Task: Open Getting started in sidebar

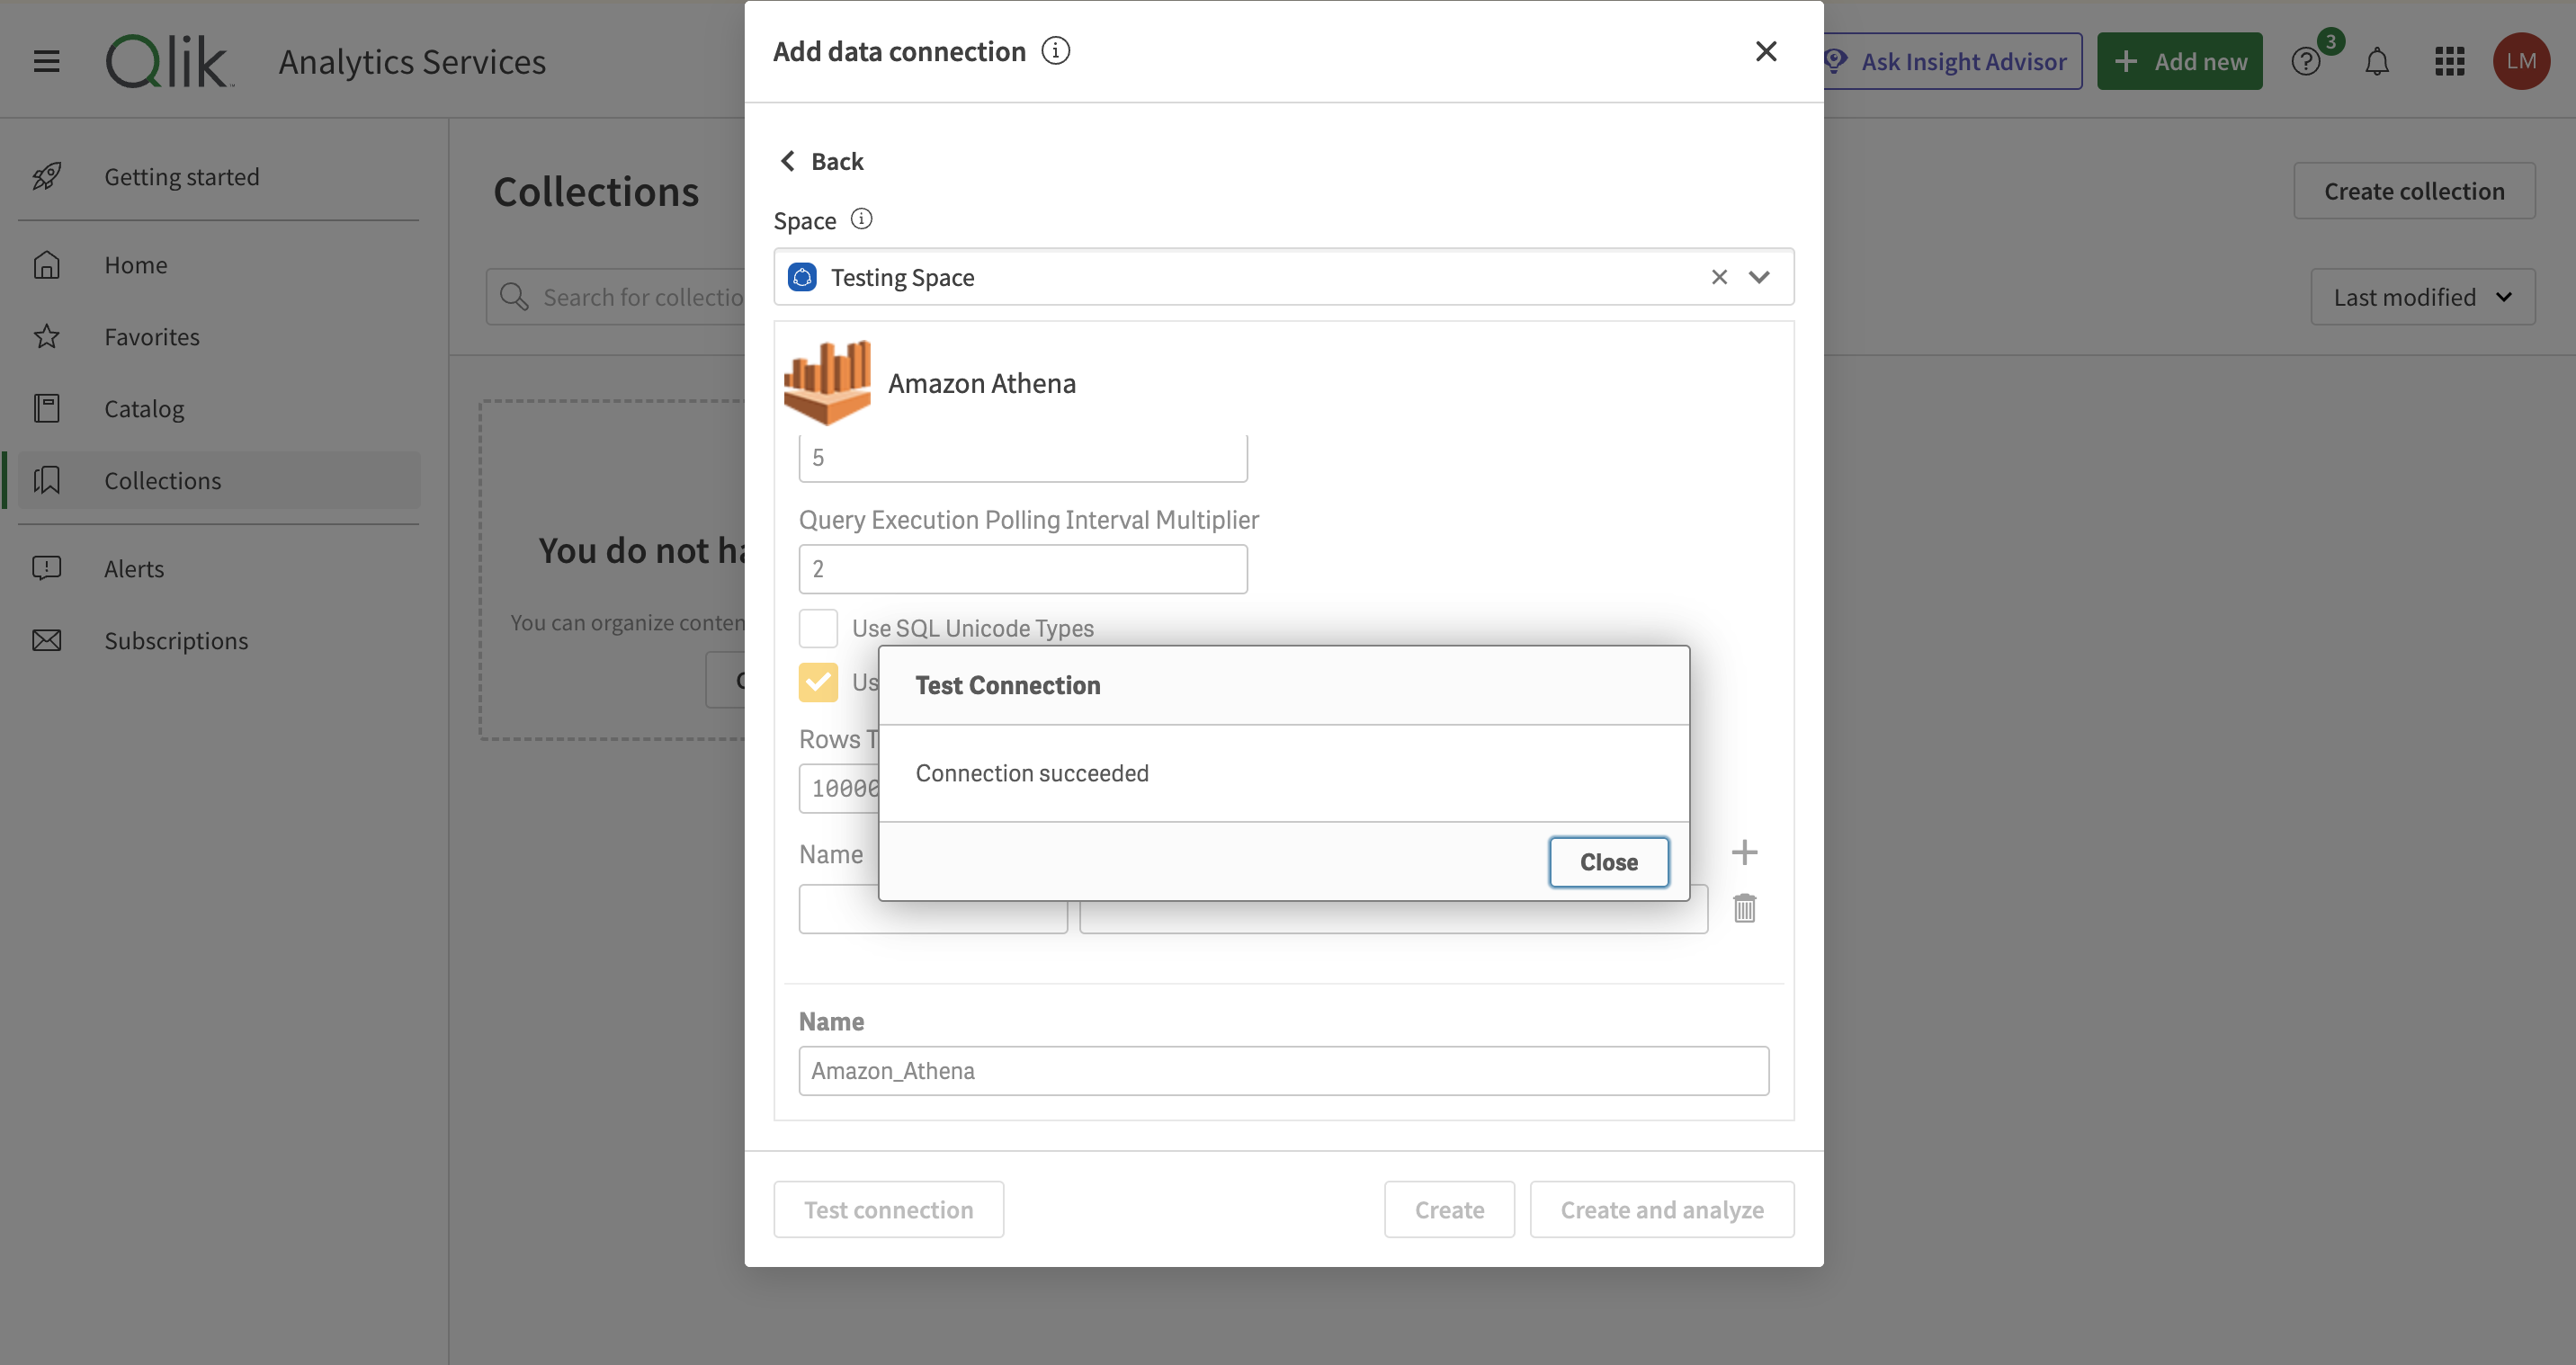Action: [x=219, y=177]
